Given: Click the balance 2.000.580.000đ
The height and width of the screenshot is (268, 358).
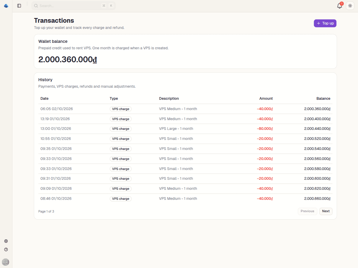Looking at the screenshot, I should pyautogui.click(x=317, y=169).
